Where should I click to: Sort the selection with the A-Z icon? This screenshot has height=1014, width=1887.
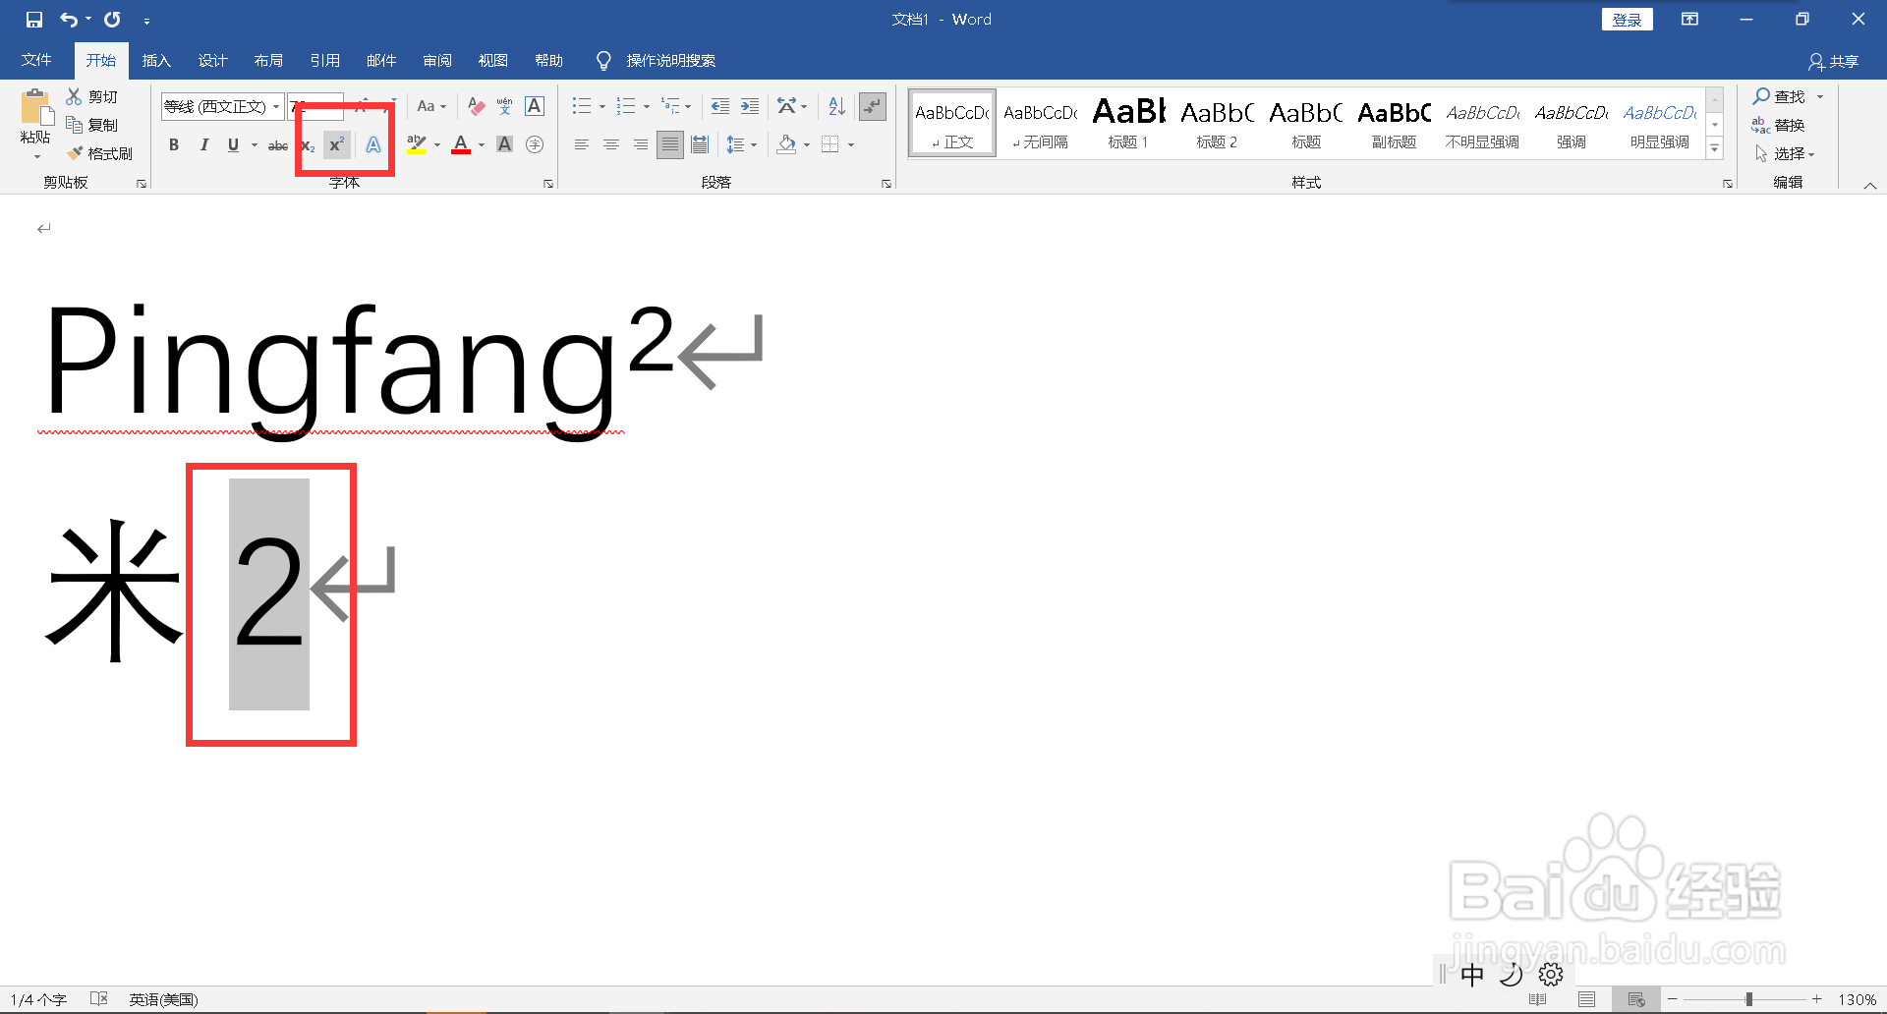[836, 106]
